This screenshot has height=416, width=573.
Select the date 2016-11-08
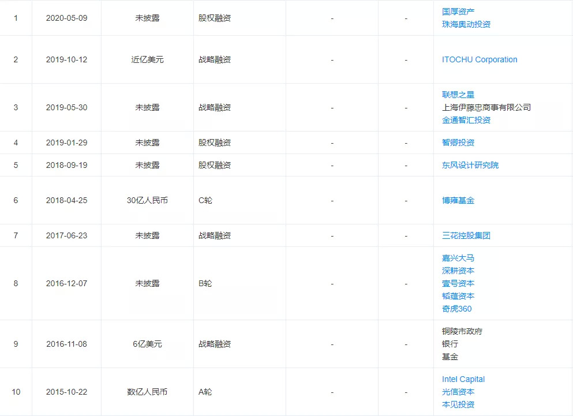tap(66, 344)
